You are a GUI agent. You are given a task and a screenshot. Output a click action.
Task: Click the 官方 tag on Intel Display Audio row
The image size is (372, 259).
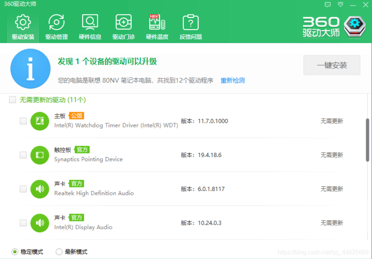[x=76, y=217]
